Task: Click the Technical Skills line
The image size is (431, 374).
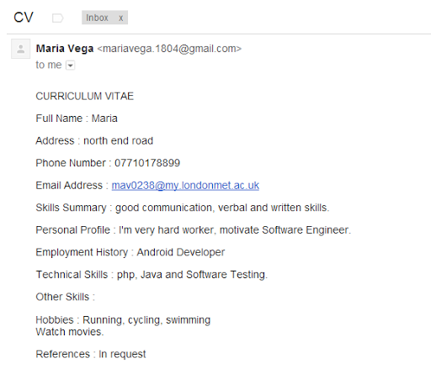Action: 152,275
